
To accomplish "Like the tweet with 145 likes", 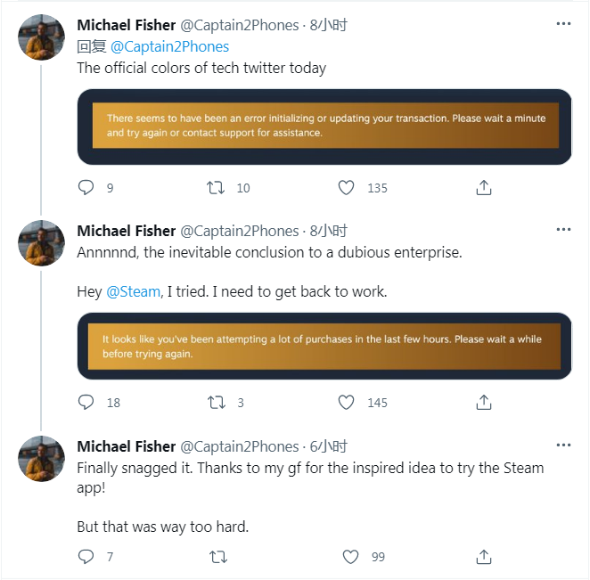I will pyautogui.click(x=347, y=403).
